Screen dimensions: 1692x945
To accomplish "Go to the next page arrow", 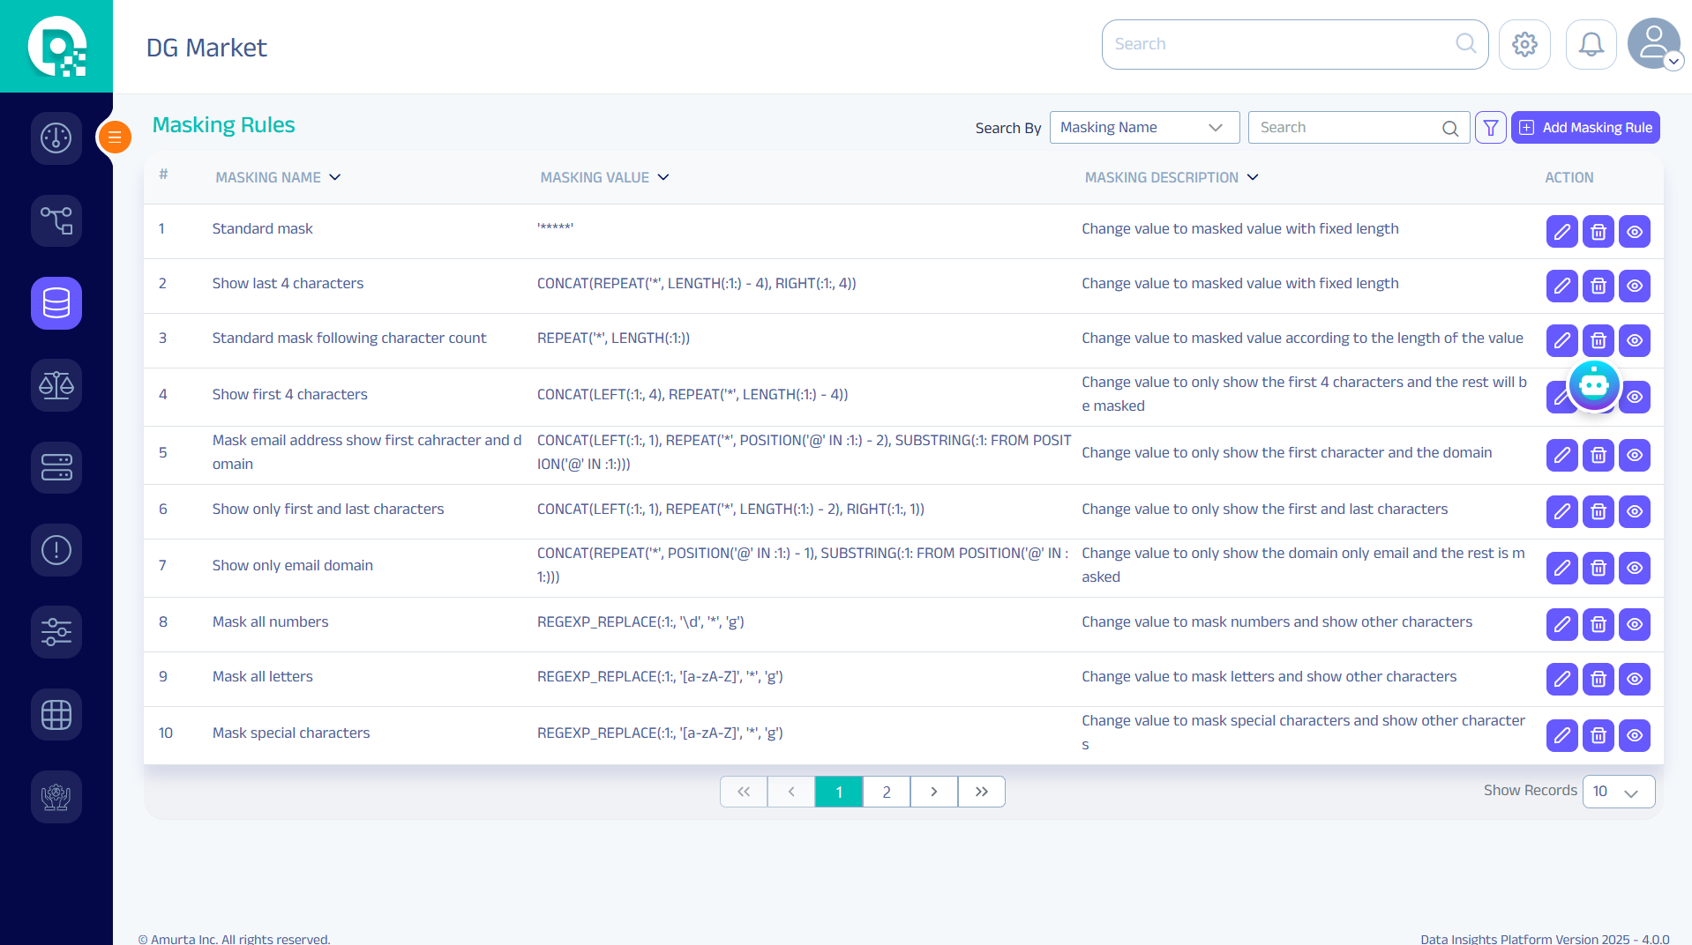I will pos(933,792).
